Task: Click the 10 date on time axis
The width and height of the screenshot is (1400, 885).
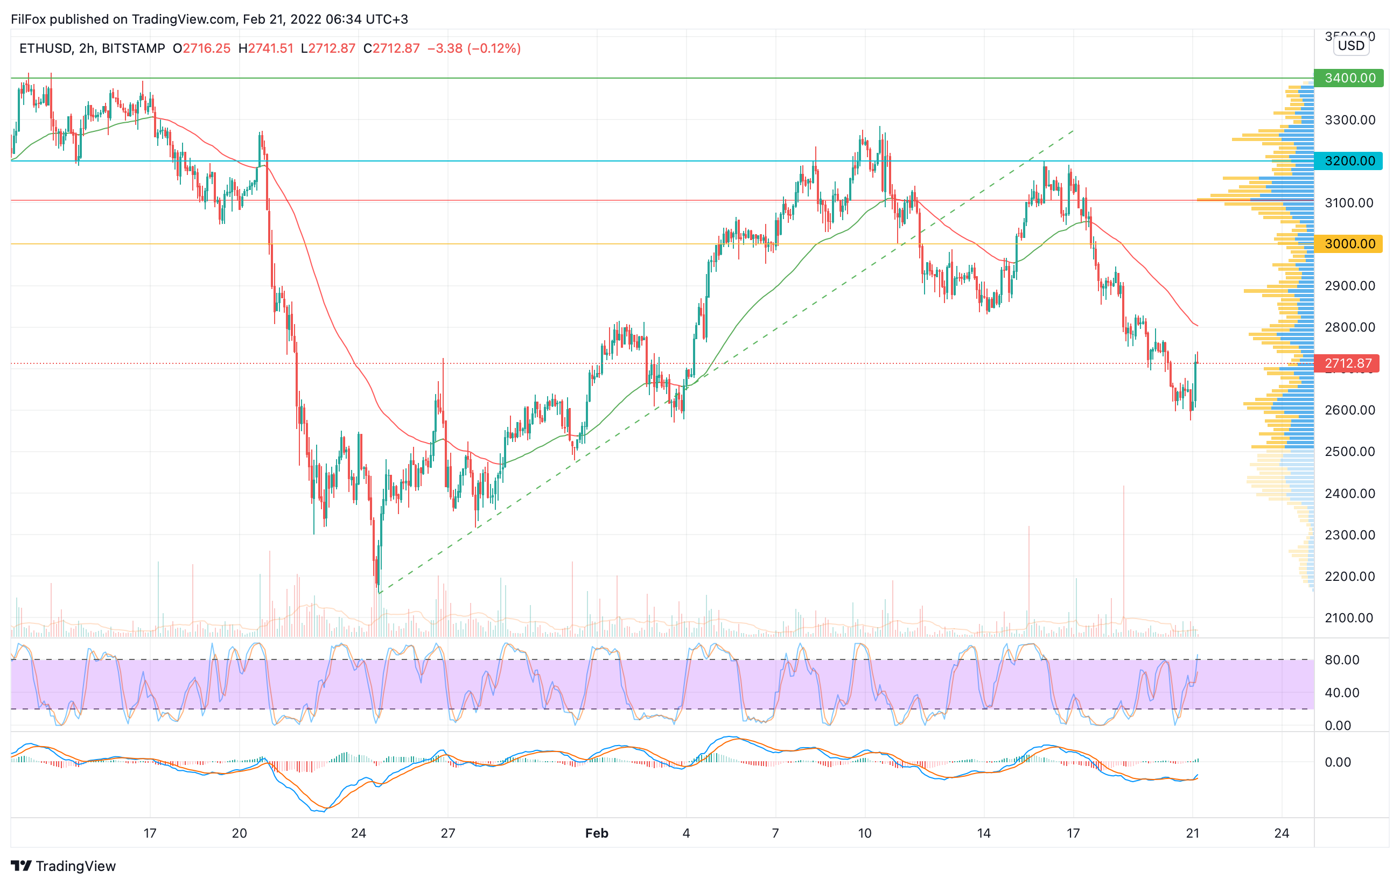Action: [865, 833]
